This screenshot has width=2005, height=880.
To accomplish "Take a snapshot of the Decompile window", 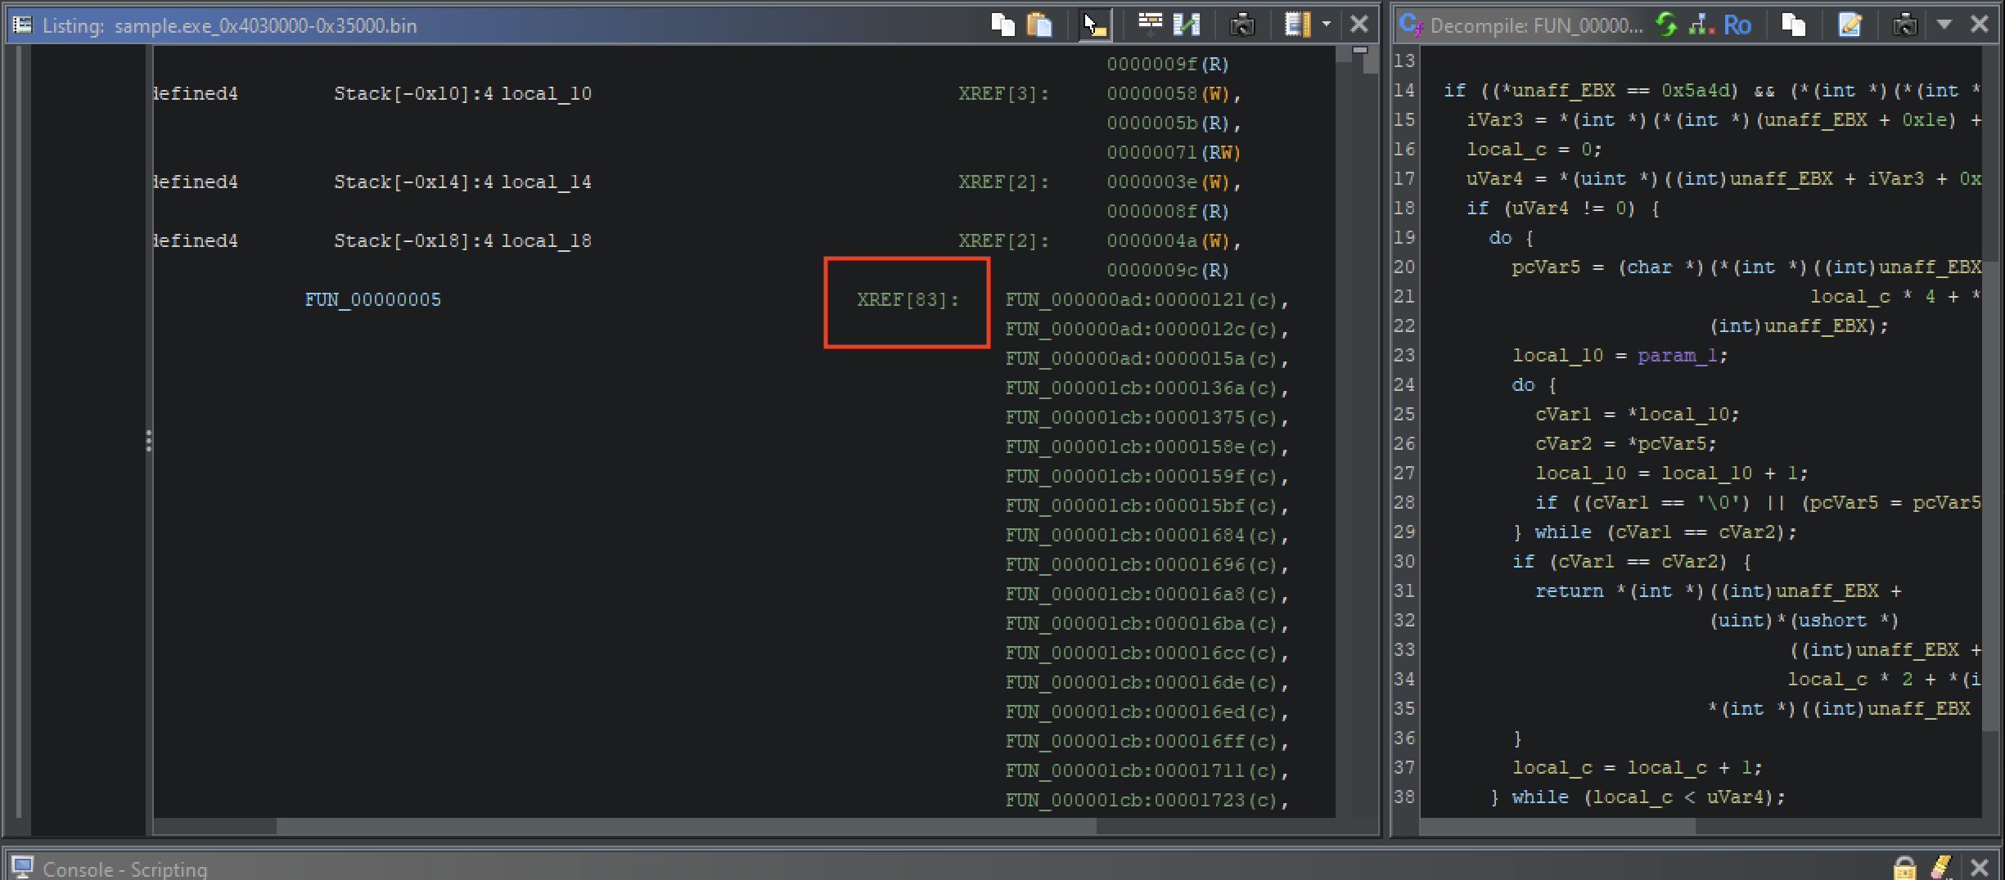I will tap(1905, 25).
